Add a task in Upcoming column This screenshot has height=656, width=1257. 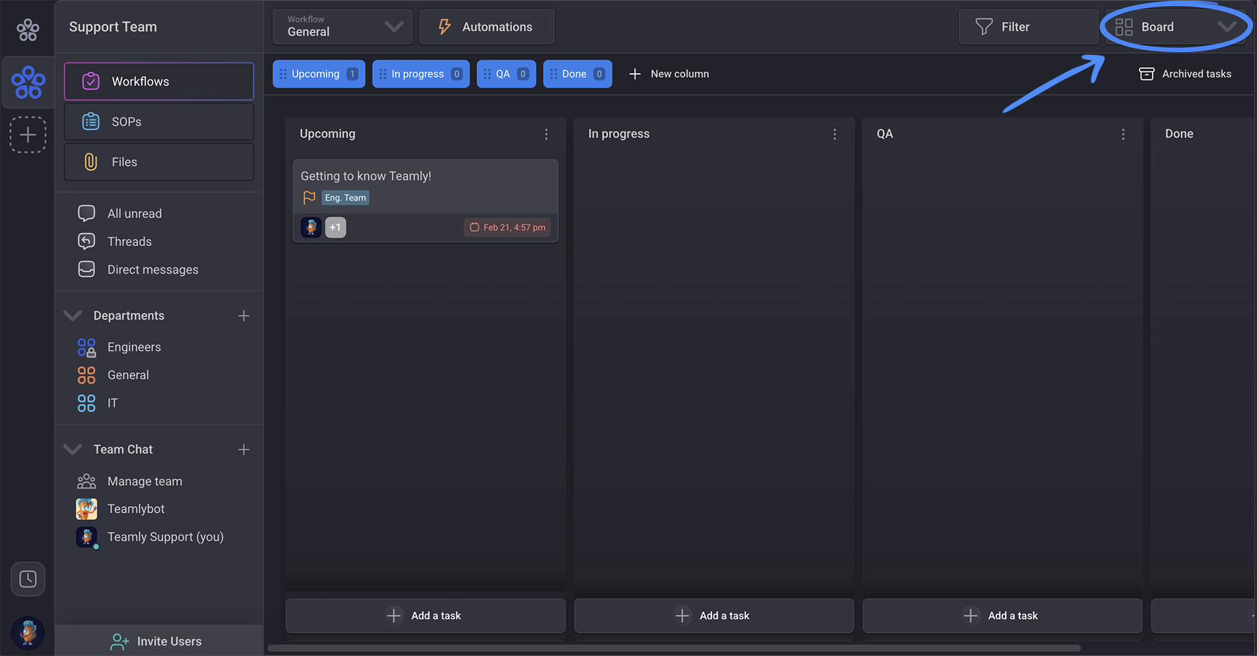(426, 616)
